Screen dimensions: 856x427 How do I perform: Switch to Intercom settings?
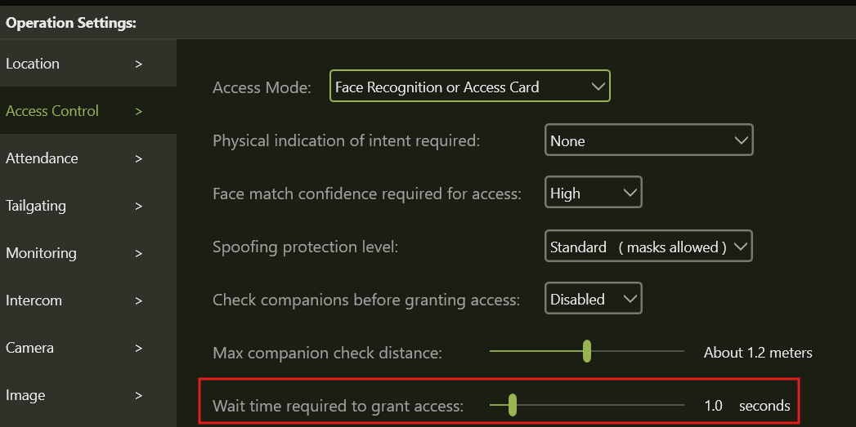pyautogui.click(x=34, y=300)
